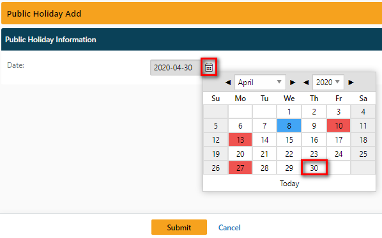Choose Saturday April 25
The width and height of the screenshot is (382, 238).
tap(363, 154)
